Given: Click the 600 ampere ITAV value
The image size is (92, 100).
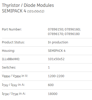Looking at the screenshot, I should pyautogui.click(x=51, y=85).
